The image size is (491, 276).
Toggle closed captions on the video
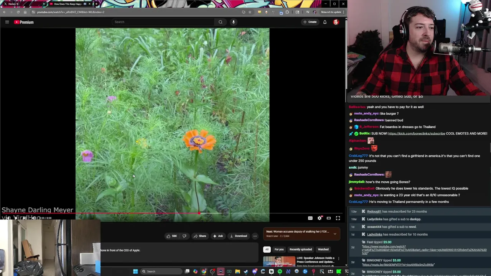click(x=310, y=218)
